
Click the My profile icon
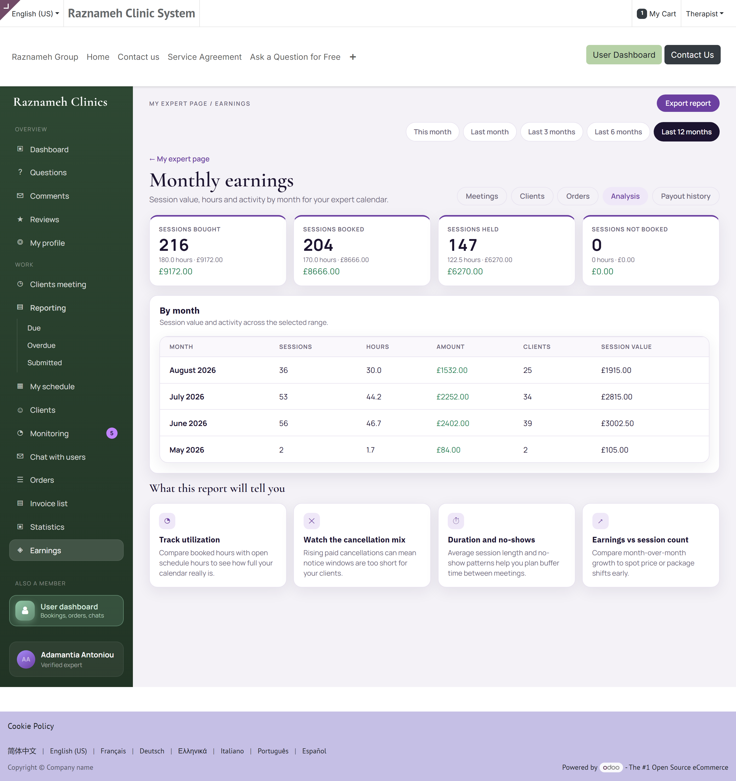pyautogui.click(x=20, y=242)
